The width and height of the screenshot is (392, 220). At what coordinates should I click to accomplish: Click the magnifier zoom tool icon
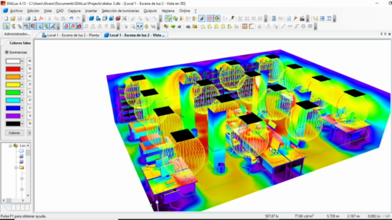[133, 26]
